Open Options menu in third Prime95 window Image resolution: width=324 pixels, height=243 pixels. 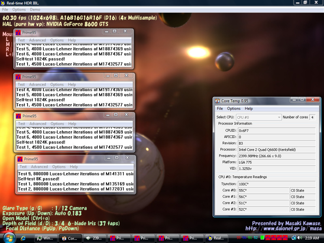(58, 124)
